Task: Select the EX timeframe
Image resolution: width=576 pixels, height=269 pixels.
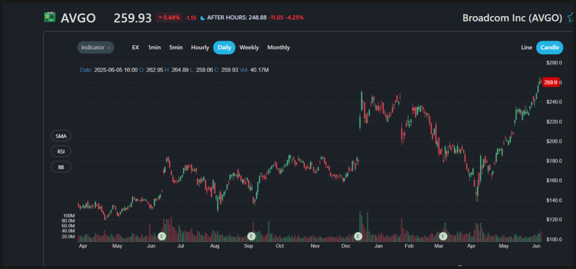Action: tap(135, 48)
